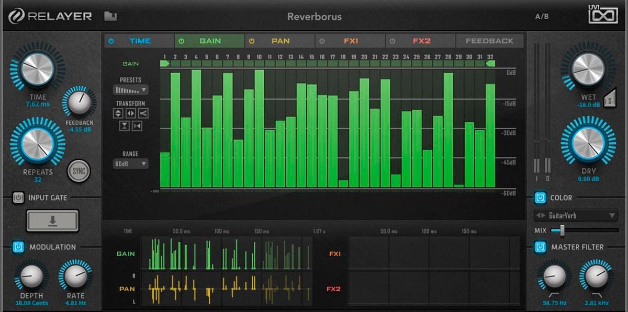The width and height of the screenshot is (628, 312).
Task: Click the left-right arrows transform icon
Action: tap(131, 113)
